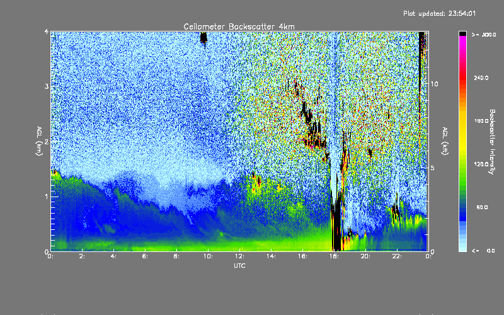Click the 'UTC' x-axis label
Image resolution: width=504 pixels, height=315 pixels.
point(239,265)
